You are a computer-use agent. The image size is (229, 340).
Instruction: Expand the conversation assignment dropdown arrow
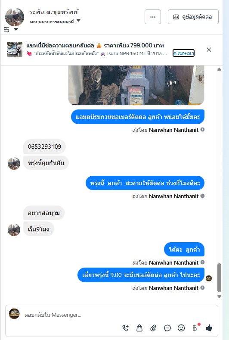point(78,20)
